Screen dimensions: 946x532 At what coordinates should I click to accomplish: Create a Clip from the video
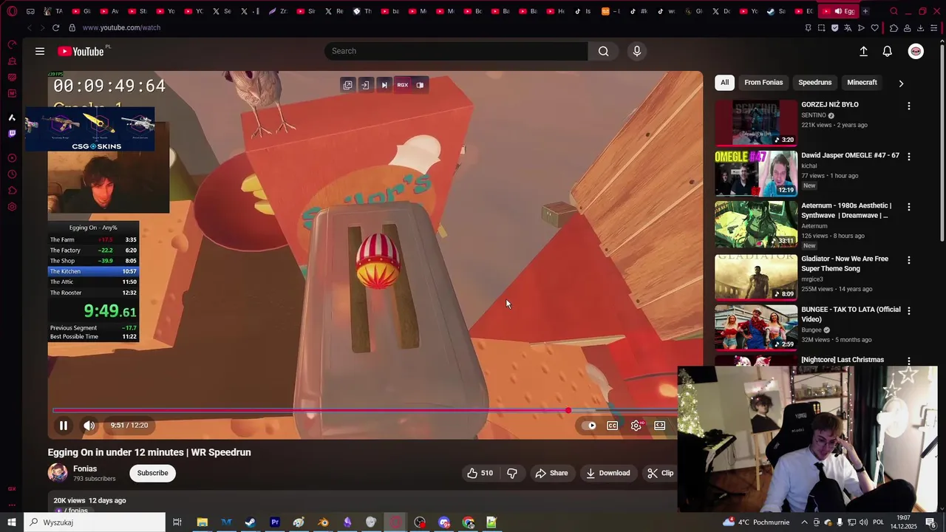[661, 473]
